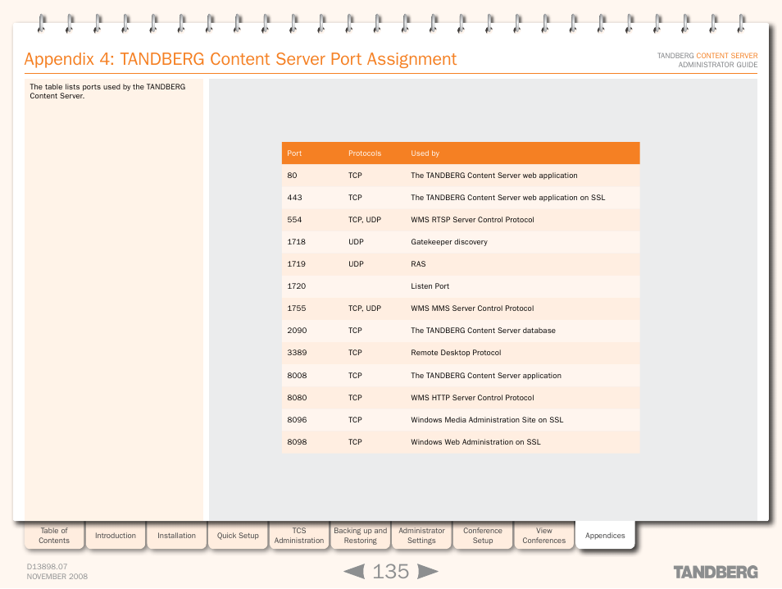Viewport: 782px width, 589px height.
Task: Click the Appendix 4 page title
Action: [x=240, y=59]
